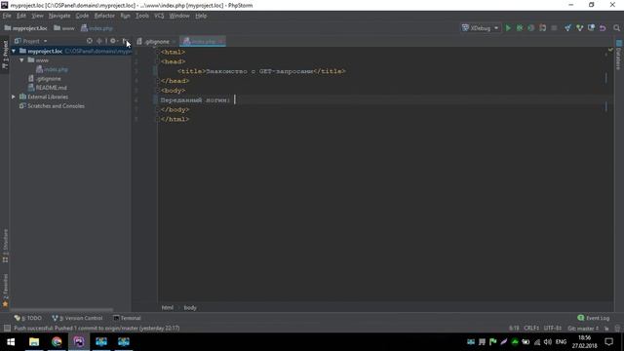This screenshot has width=624, height=351.
Task: Select Scratches and Consoles item
Action: point(52,106)
